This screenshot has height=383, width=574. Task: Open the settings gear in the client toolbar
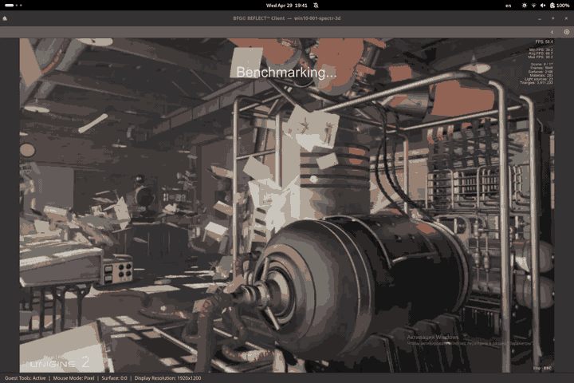pos(566,32)
